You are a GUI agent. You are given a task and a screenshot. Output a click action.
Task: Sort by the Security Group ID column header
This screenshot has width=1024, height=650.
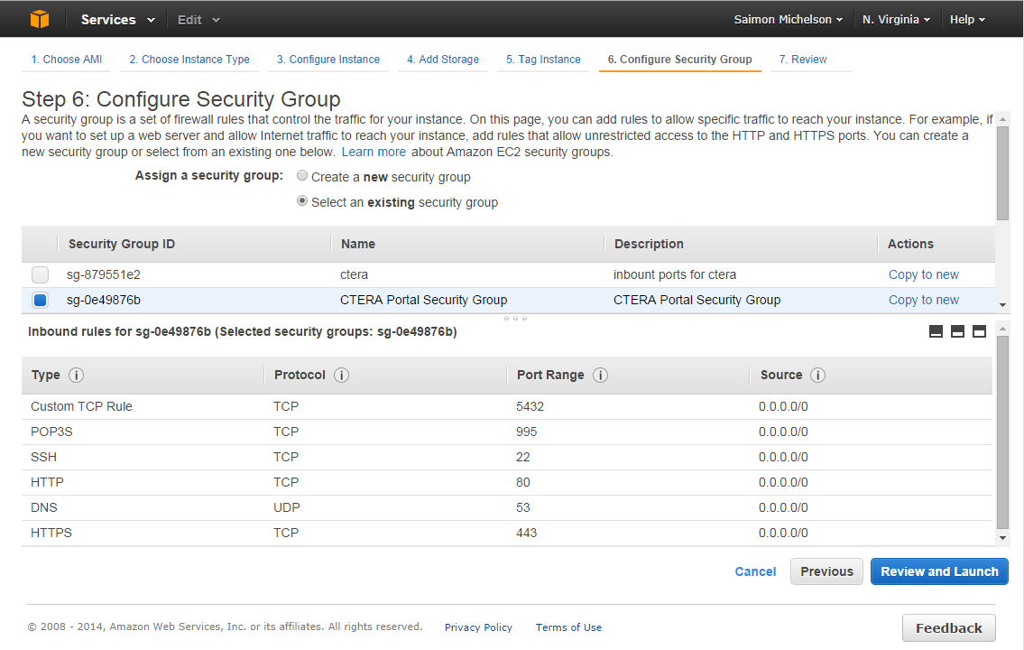pos(122,244)
